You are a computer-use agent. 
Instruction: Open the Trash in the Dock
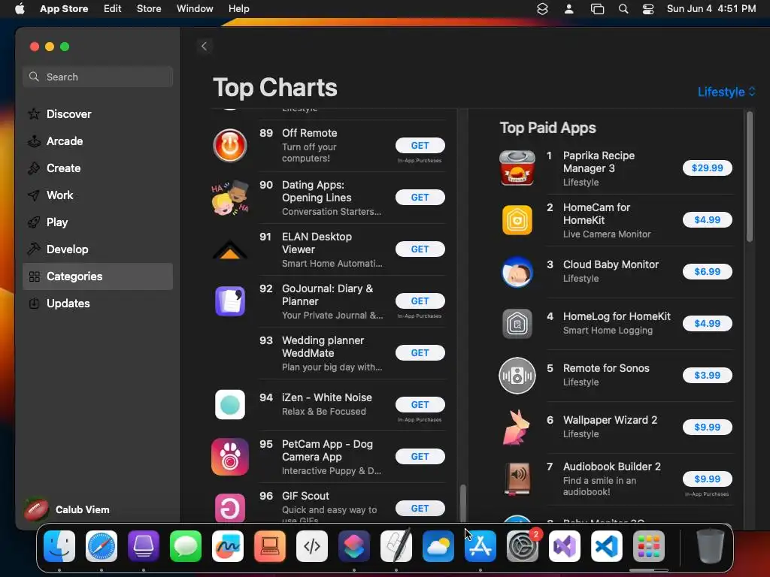710,546
